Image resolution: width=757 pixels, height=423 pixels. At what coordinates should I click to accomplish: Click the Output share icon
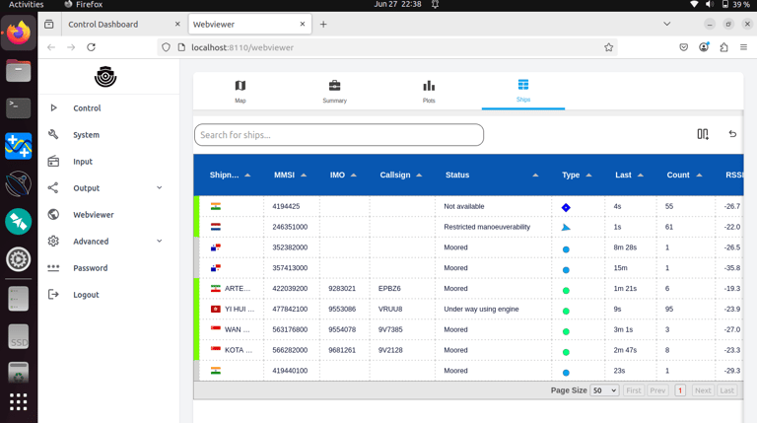(53, 188)
